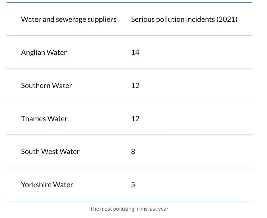Viewport: 267px width, 218px height.
Task: Click 'The most polluting firms last year' caption
Action: tap(129, 209)
